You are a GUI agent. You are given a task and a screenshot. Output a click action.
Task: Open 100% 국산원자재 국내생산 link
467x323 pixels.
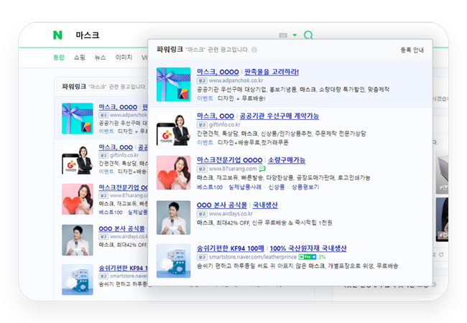pos(308,248)
